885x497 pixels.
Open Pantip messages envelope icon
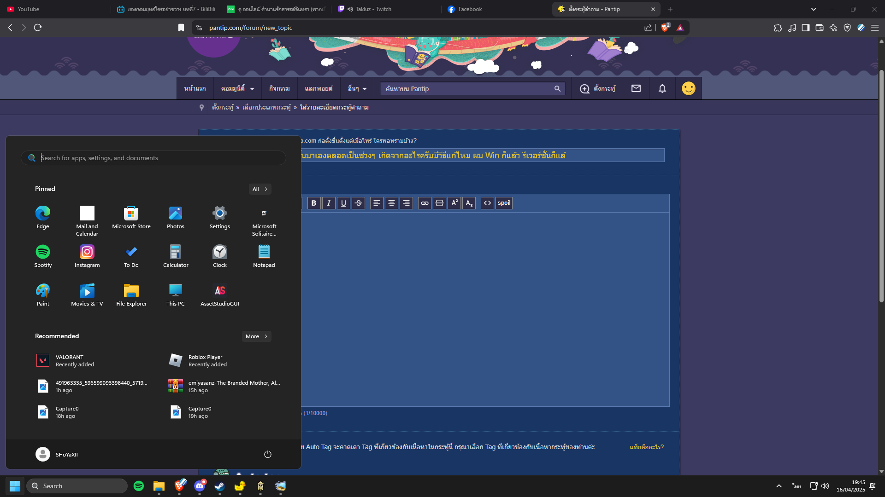(636, 88)
